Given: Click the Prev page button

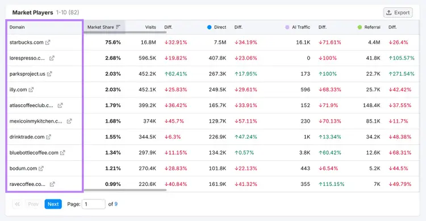Looking at the screenshot, I should (33, 204).
